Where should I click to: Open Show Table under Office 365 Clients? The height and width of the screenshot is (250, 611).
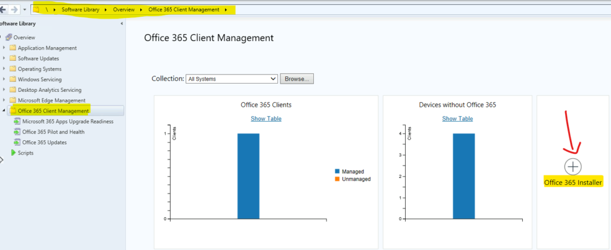[x=266, y=118]
